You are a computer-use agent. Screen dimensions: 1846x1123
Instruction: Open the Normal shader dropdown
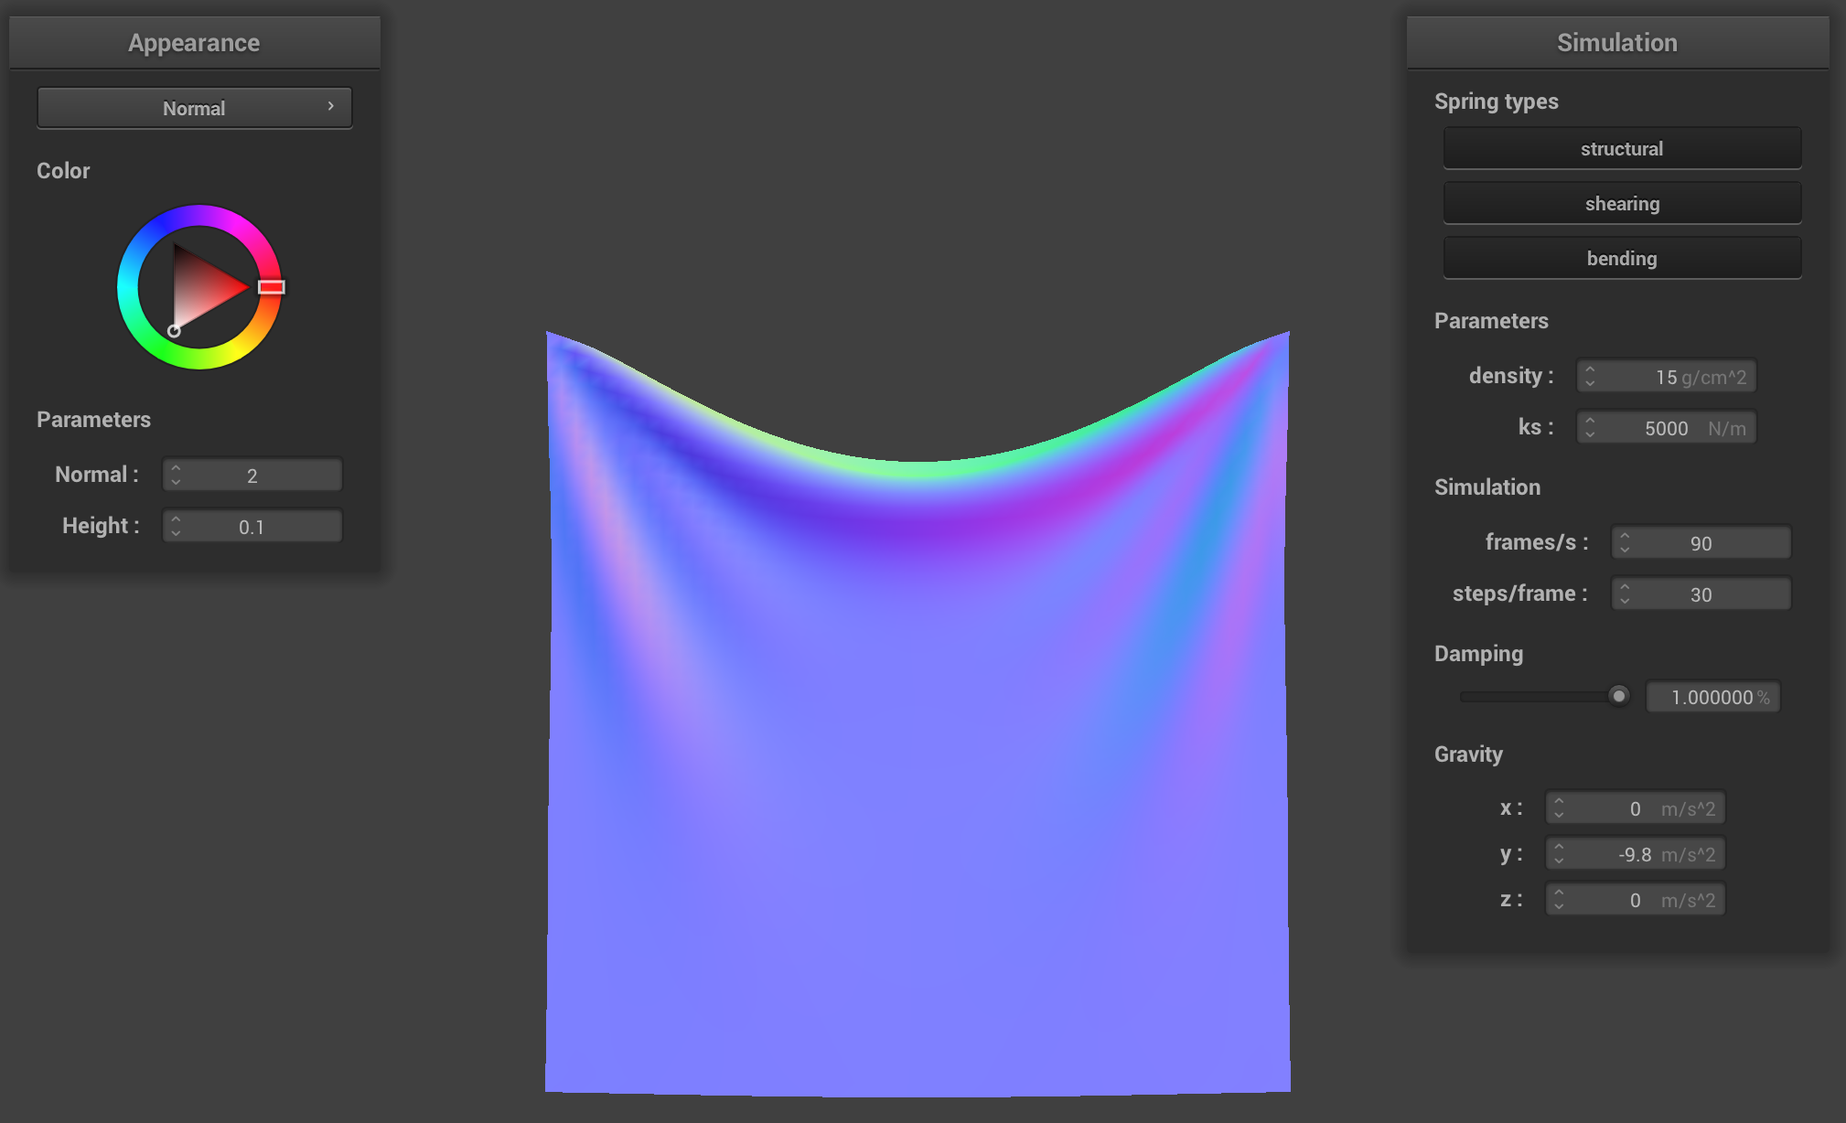[x=194, y=108]
